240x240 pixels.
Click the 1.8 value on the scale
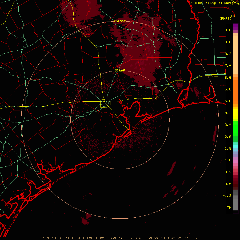(228, 149)
